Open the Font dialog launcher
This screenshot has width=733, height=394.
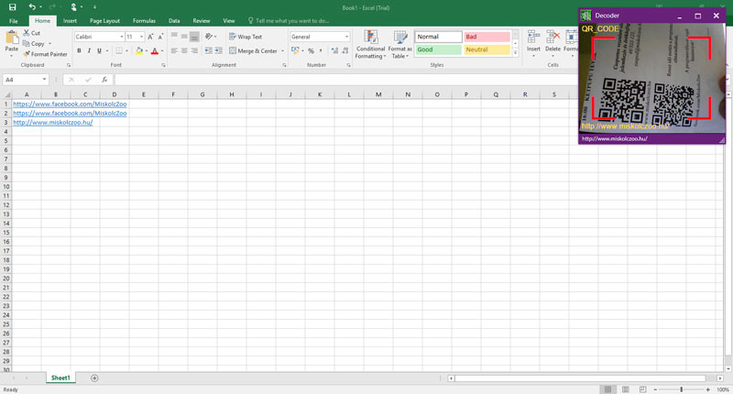pos(163,65)
